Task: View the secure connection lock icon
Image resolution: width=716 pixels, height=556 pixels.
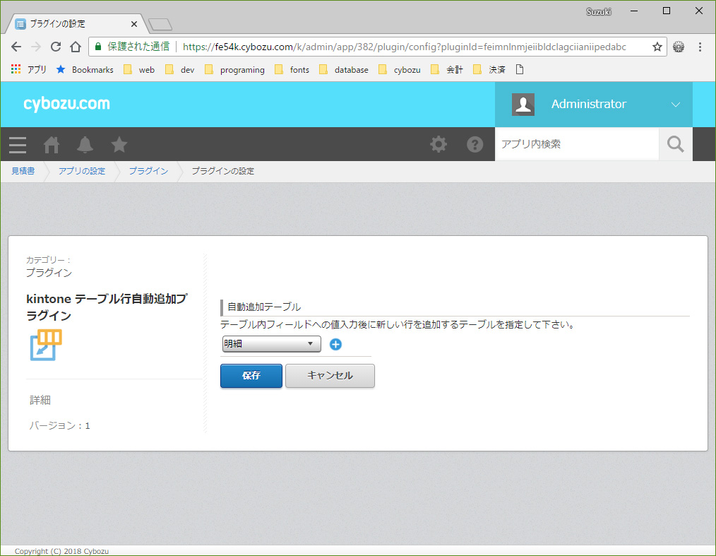Action: click(97, 47)
